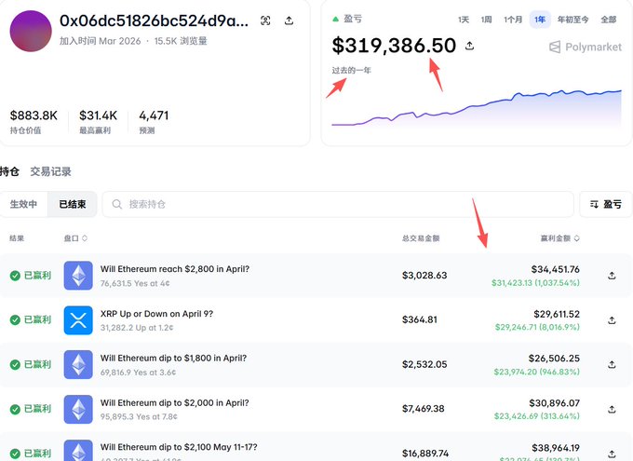The height and width of the screenshot is (461, 633).
Task: Click 加入时间 Mar 2026 text
Action: point(101,41)
